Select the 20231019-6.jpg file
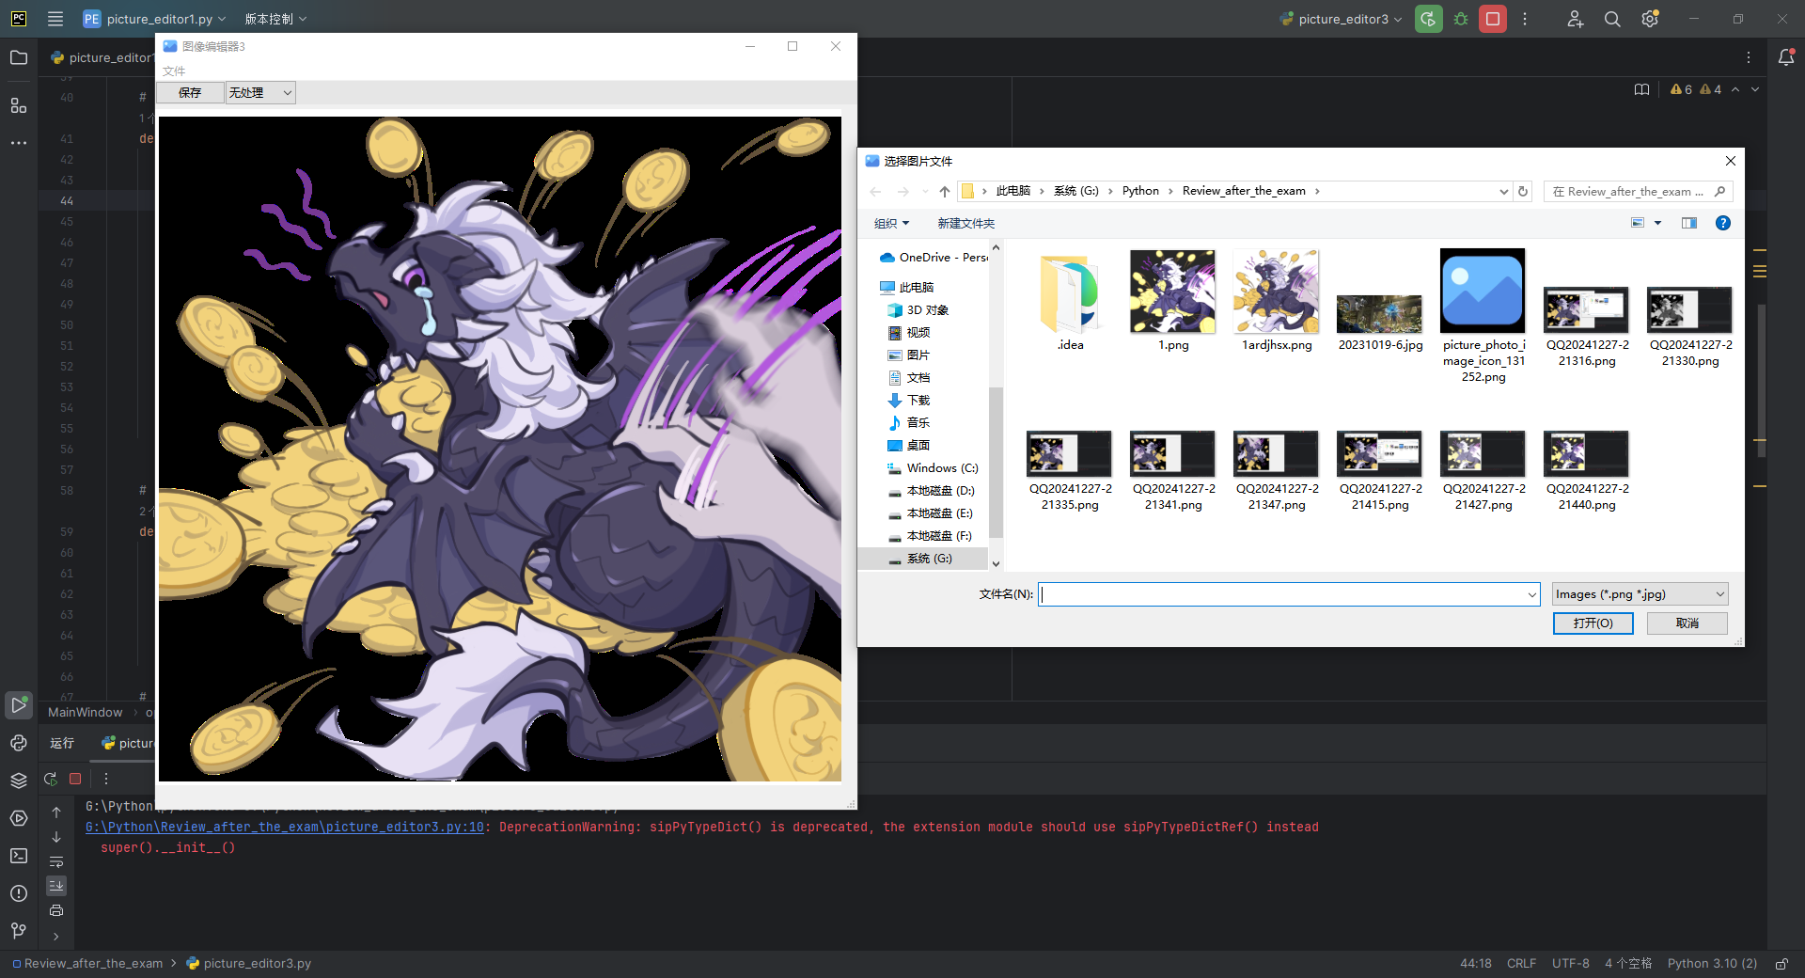 pyautogui.click(x=1379, y=322)
